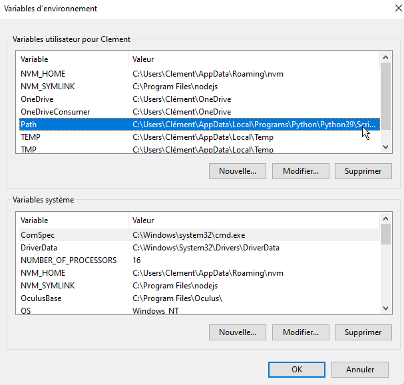Click Valeur column header in system variables

tap(253, 220)
